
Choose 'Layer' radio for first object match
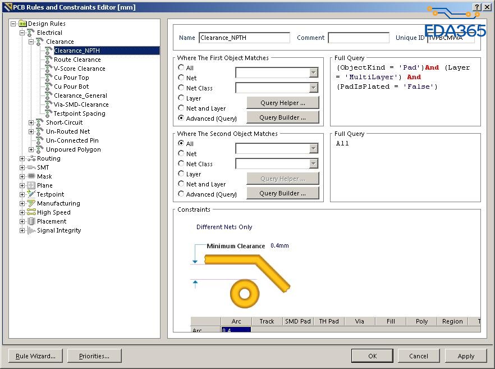pos(181,98)
